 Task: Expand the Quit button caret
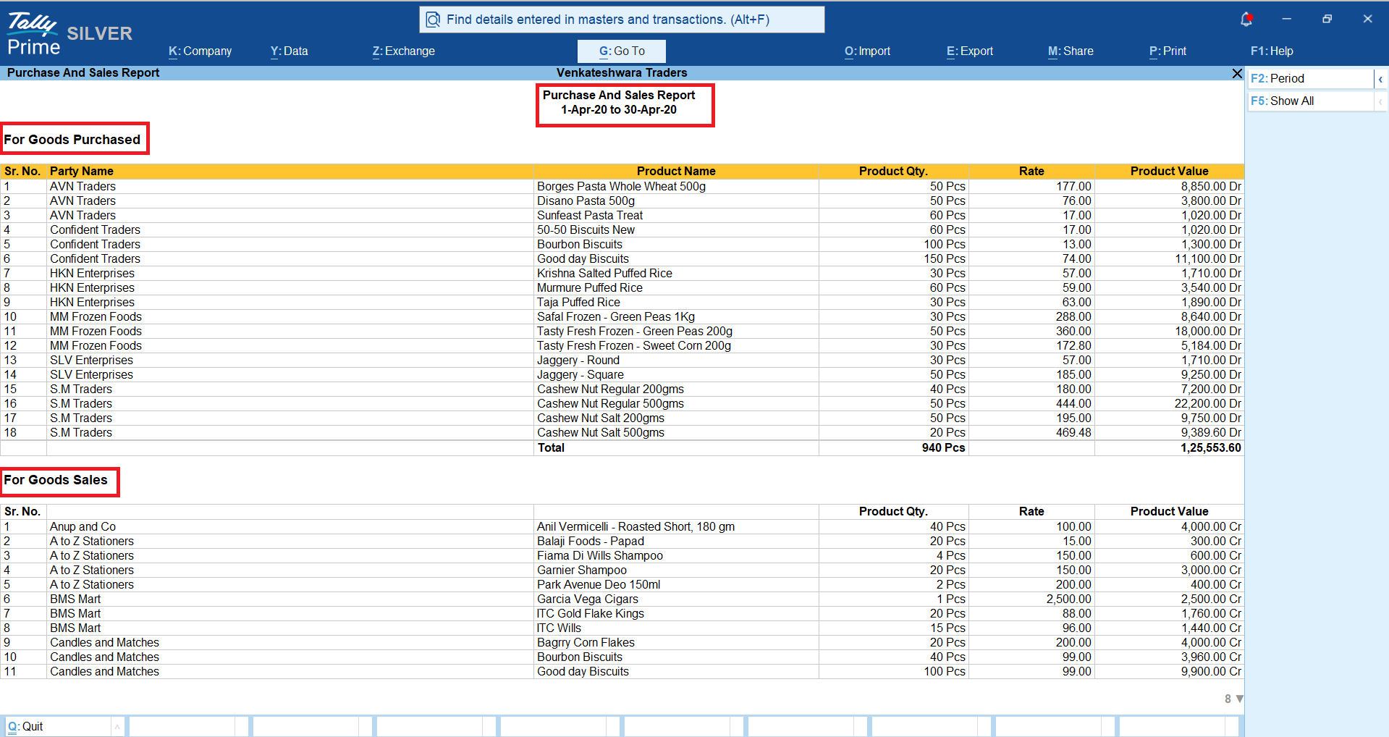117,726
